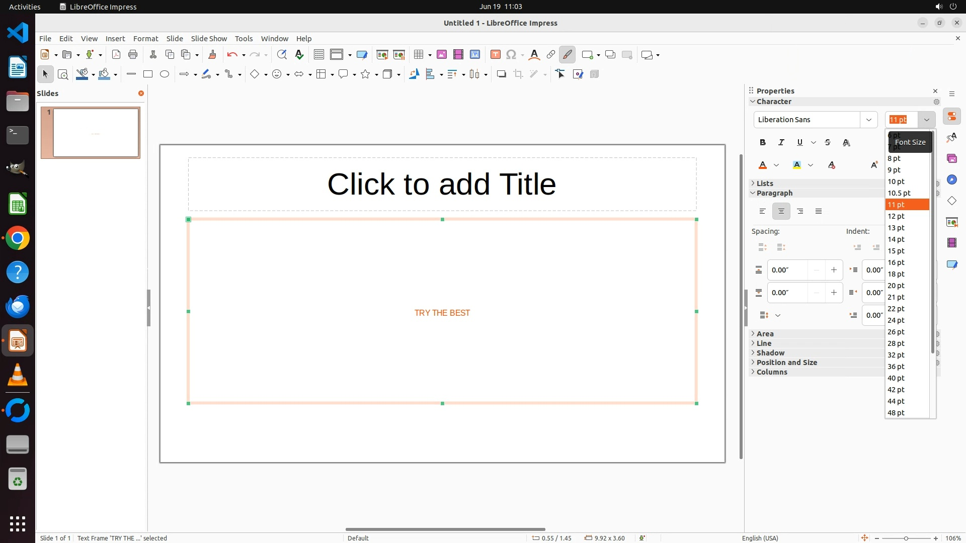
Task: Open the Slide Show menu
Action: 209,39
